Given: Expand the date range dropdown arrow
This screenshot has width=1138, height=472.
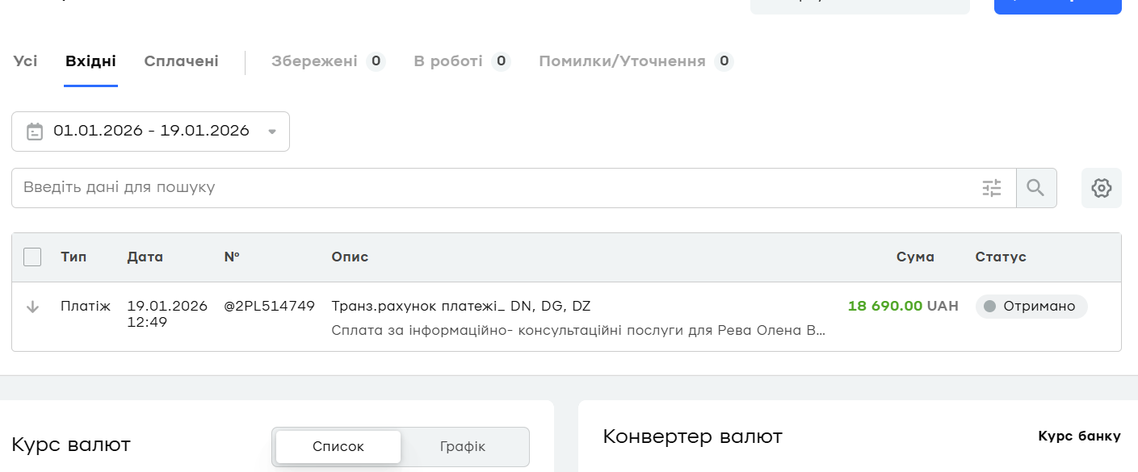Looking at the screenshot, I should pyautogui.click(x=272, y=132).
